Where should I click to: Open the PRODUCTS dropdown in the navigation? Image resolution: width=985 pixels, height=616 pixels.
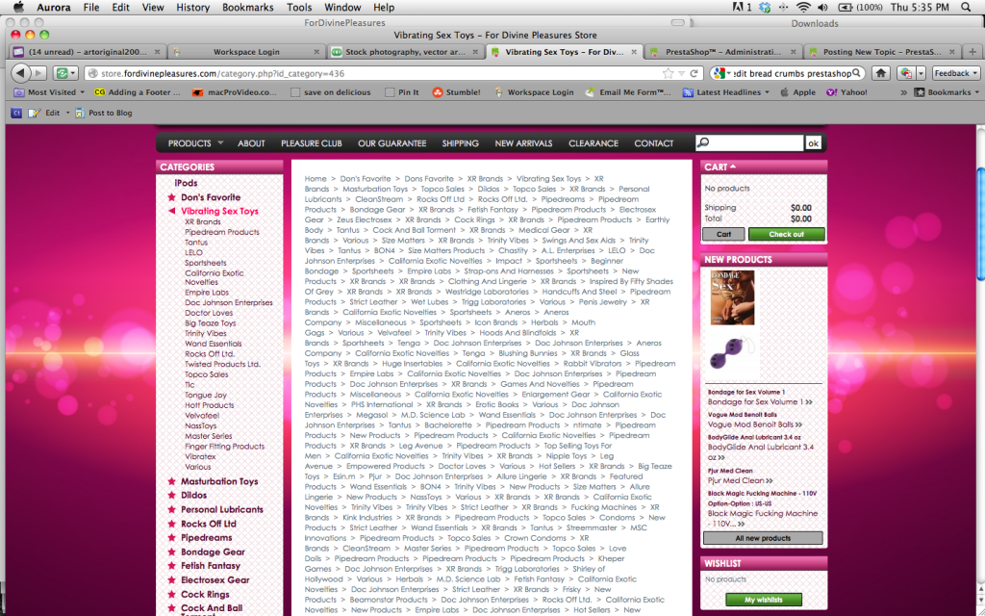[193, 142]
